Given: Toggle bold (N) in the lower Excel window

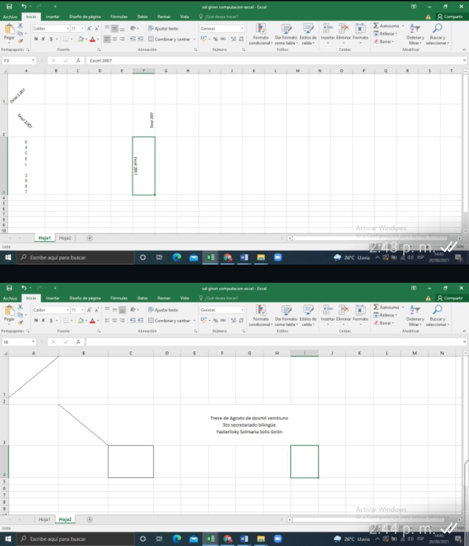Looking at the screenshot, I should point(36,320).
